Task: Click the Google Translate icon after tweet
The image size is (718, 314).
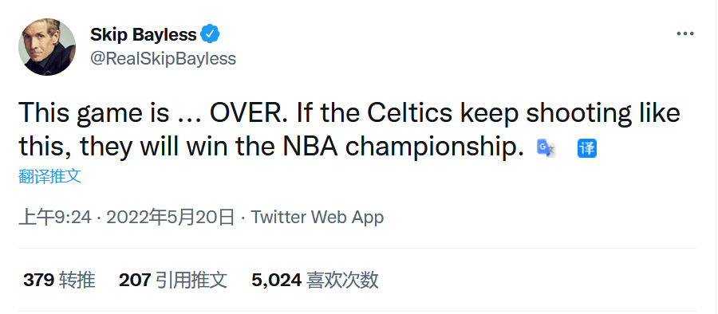Action: [546, 148]
